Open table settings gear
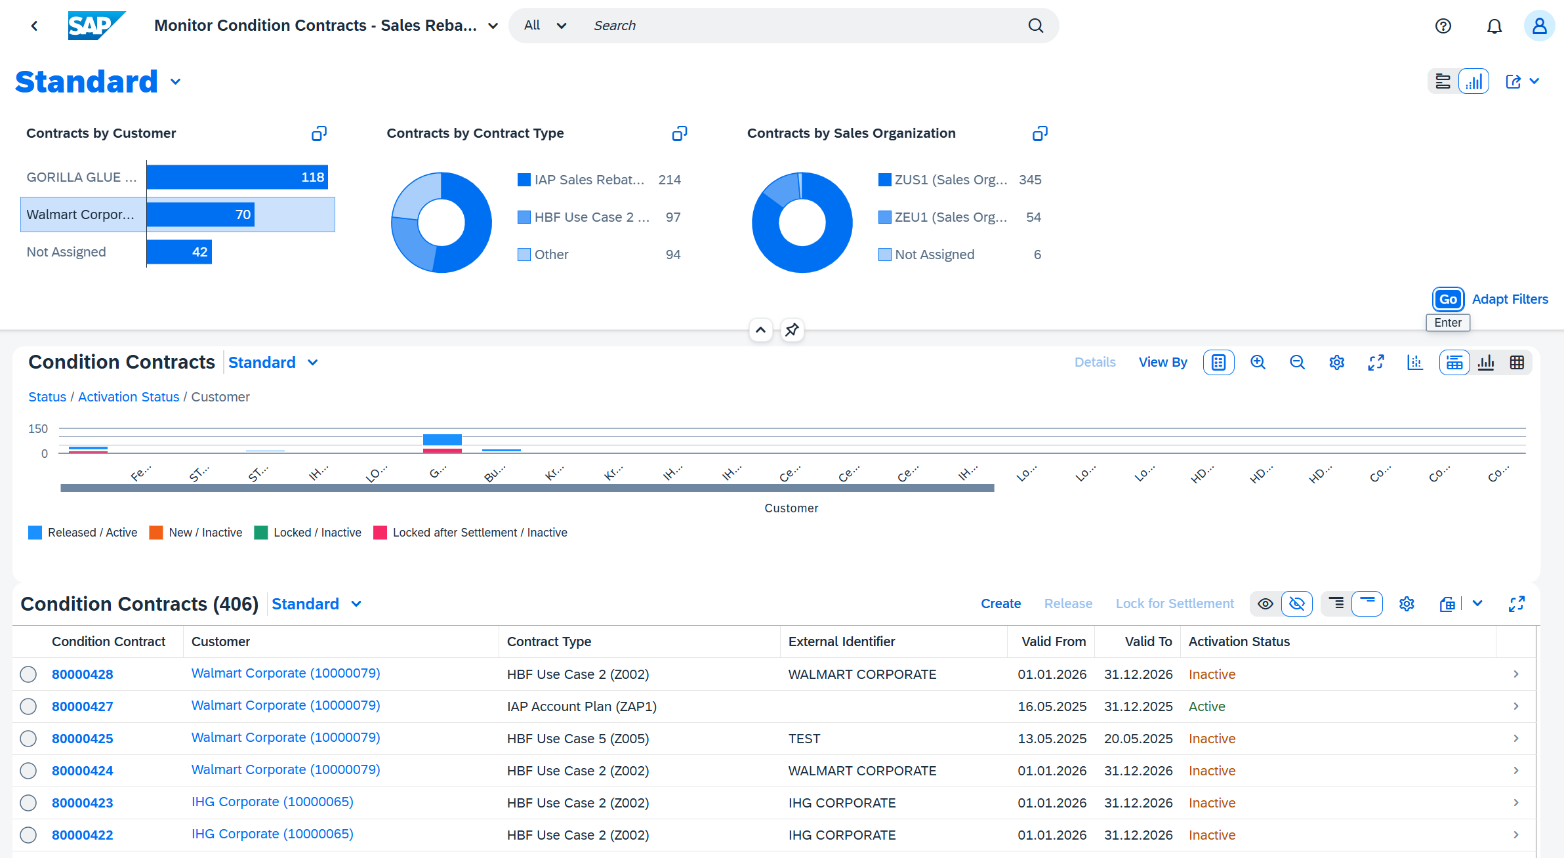The image size is (1564, 858). [1407, 604]
